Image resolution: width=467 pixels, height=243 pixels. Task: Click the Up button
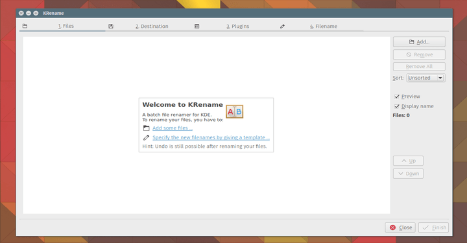(408, 161)
